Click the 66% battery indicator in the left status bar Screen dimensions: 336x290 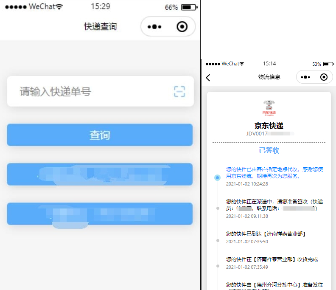[x=181, y=7]
